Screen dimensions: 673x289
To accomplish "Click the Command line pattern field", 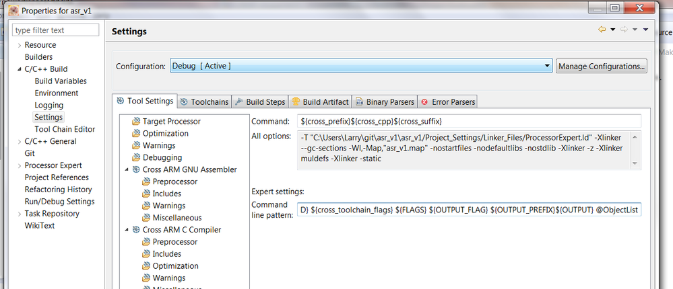I will pos(469,210).
